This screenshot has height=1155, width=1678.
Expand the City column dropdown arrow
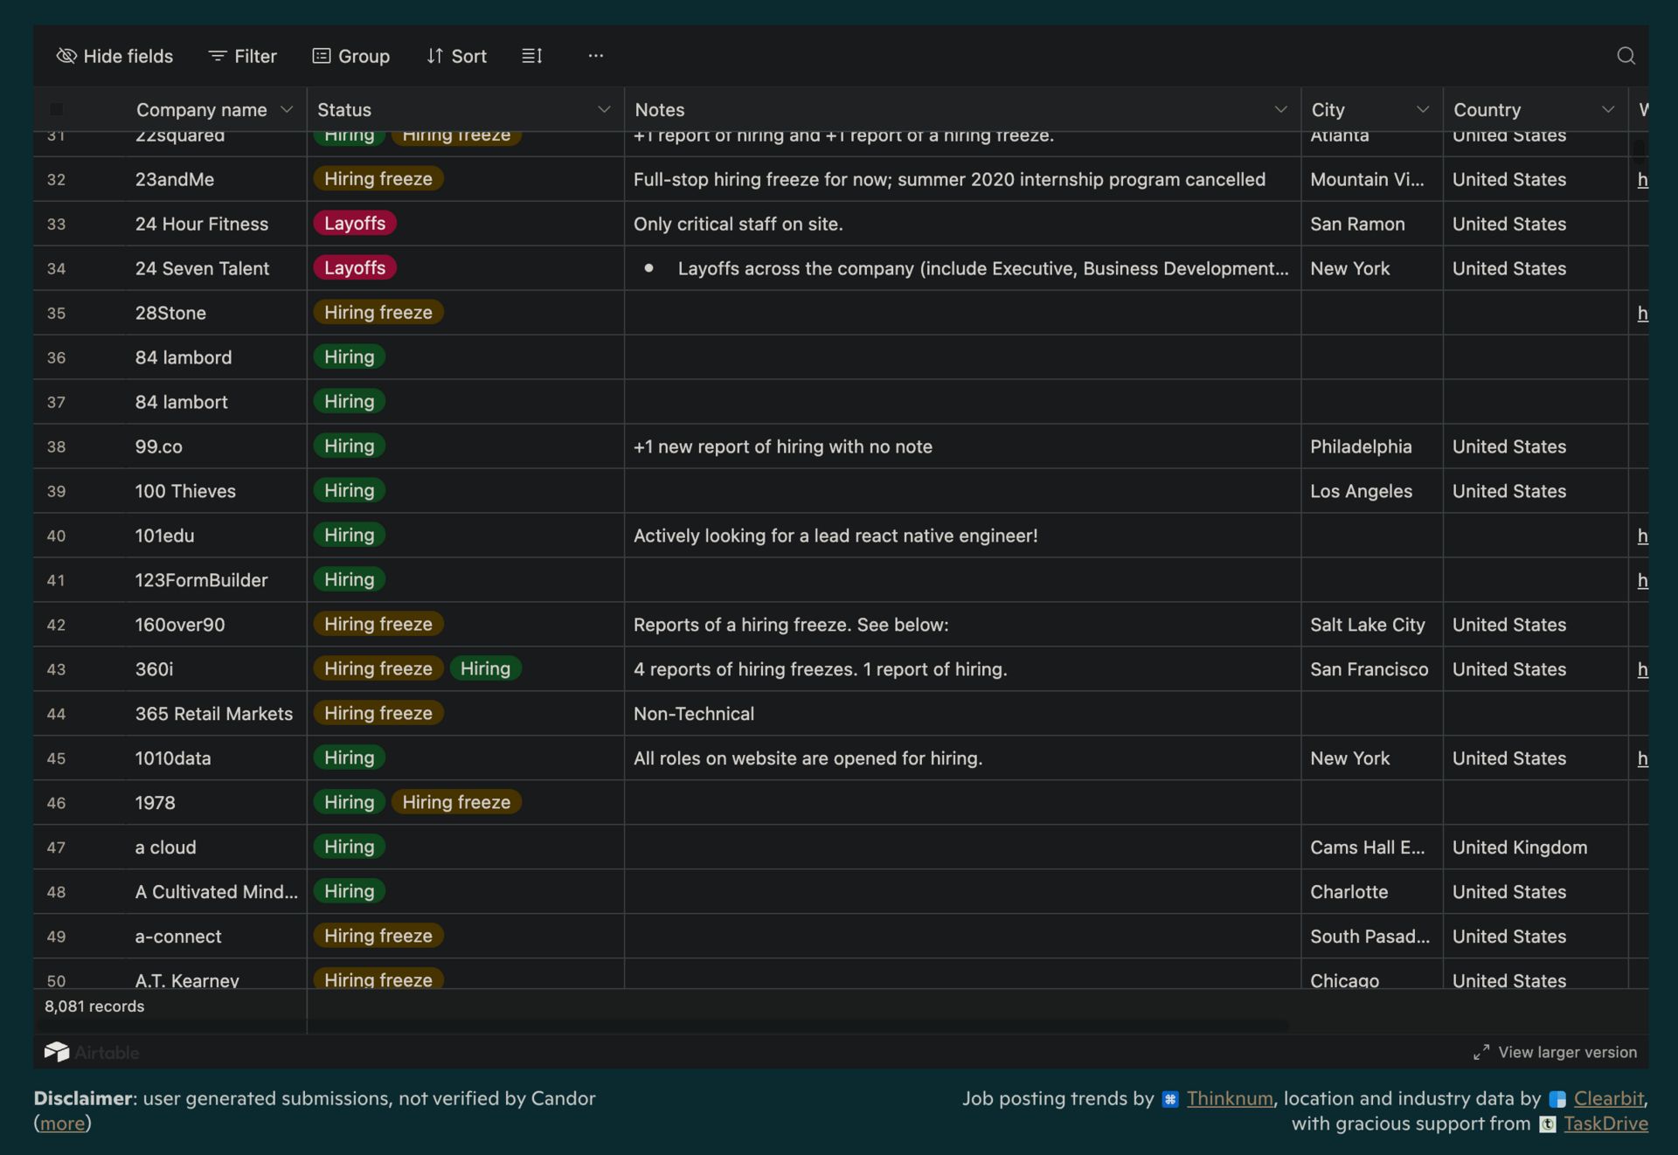coord(1423,109)
